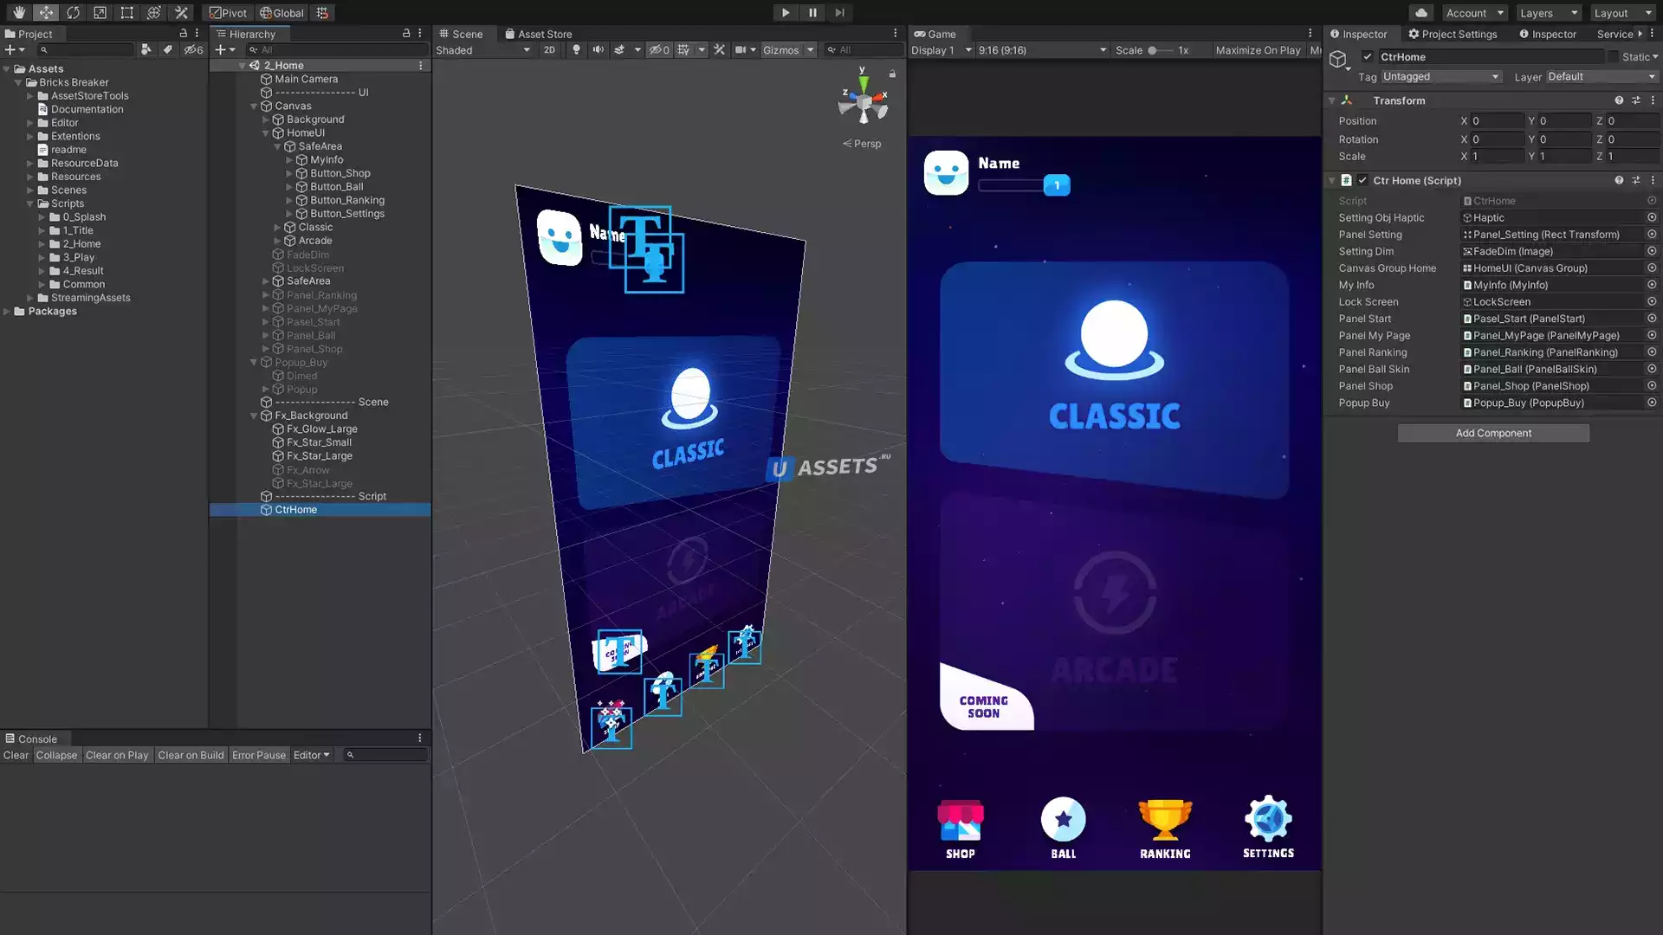This screenshot has width=1663, height=935.
Task: Select the Rotate tool
Action: click(73, 13)
